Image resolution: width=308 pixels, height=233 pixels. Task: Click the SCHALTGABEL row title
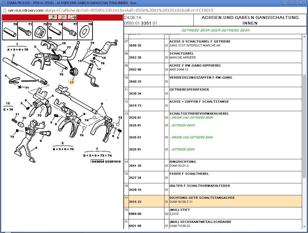coord(182,53)
